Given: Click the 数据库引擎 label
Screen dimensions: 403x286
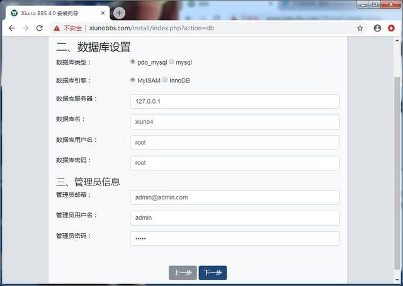Looking at the screenshot, I should [74, 80].
